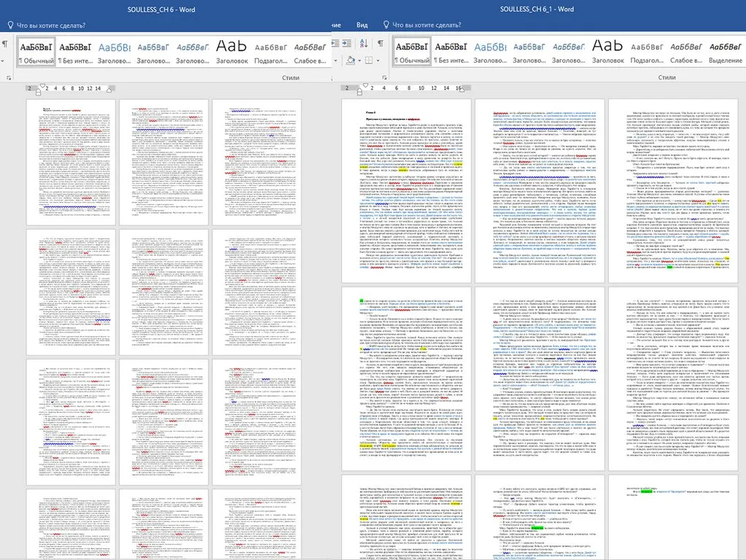Apply large blue 'Заголово...' style in right window
The image size is (746, 560).
[490, 52]
